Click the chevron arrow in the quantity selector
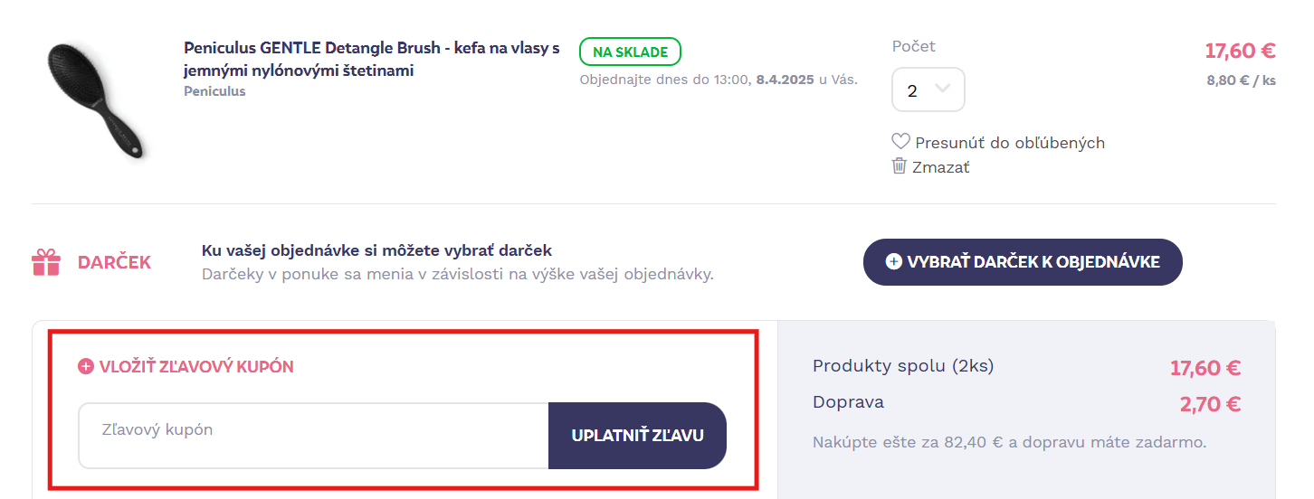Screen dimensions: 1314x499 942,89
